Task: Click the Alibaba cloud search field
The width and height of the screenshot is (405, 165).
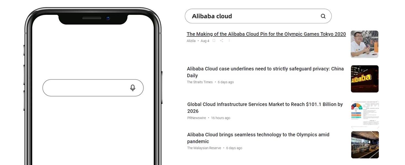Action: pyautogui.click(x=254, y=16)
